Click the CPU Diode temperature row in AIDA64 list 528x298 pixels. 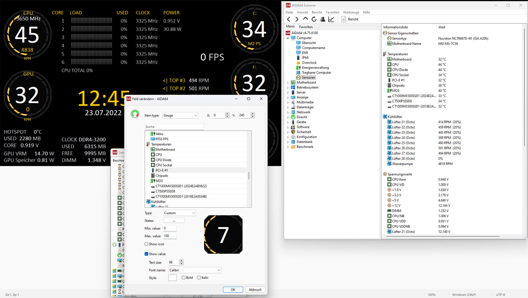coord(452,70)
